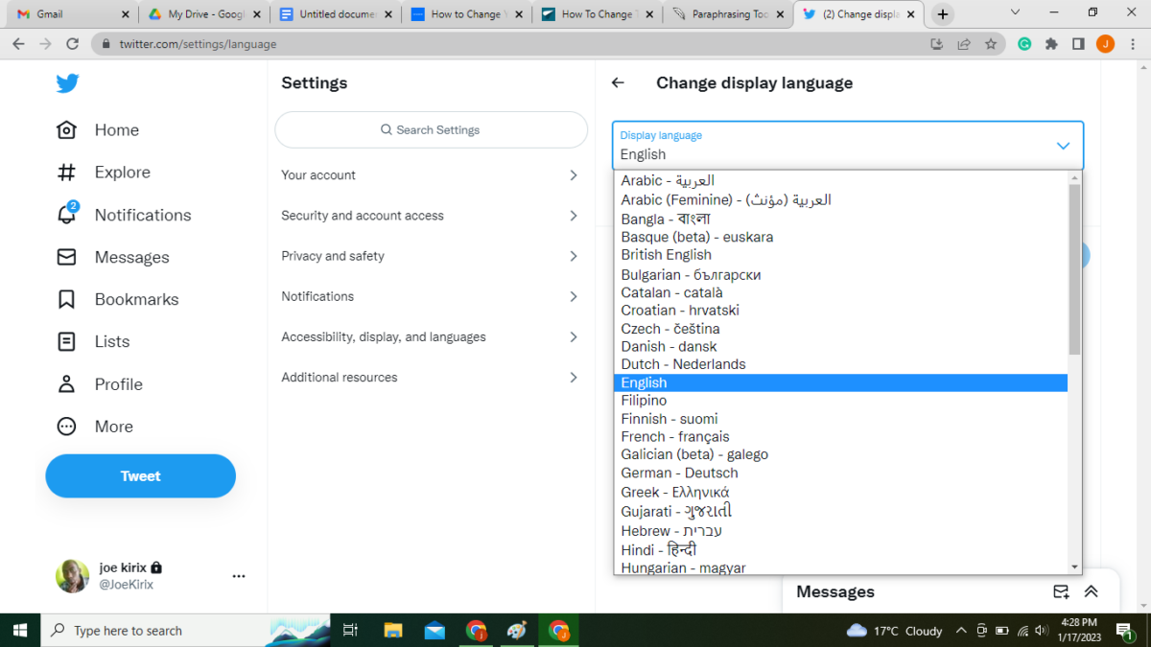Open account menu dots beside joe kirix

click(239, 576)
